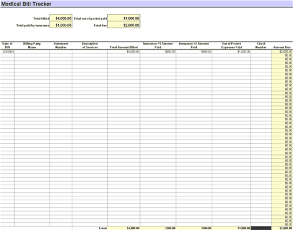Click the Insurance #2 Amount Paid header
The image size is (298, 230).
coord(194,46)
